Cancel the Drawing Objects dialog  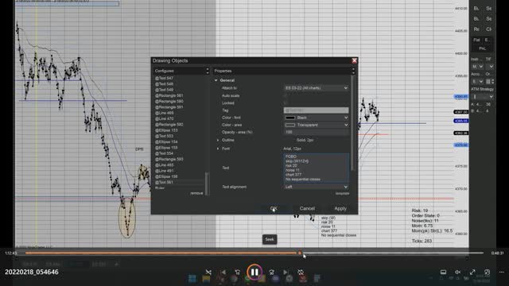[307, 208]
